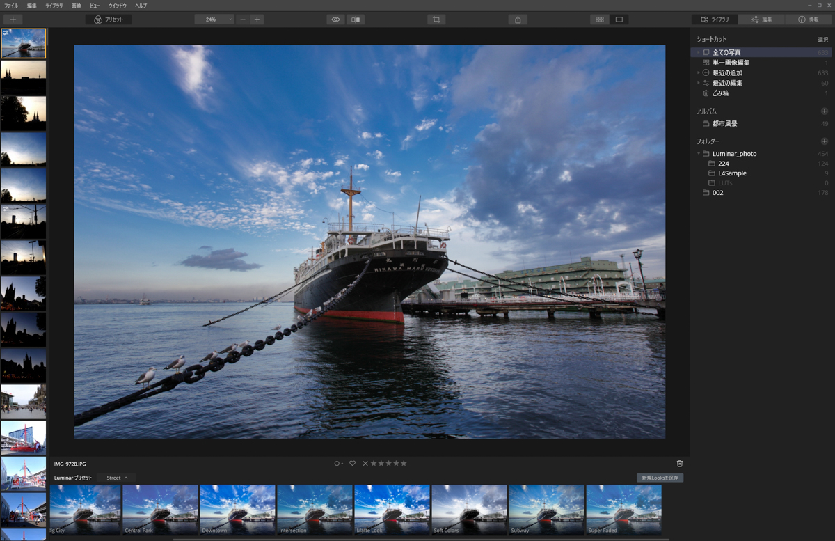Toggle the eye preview original button
The image size is (835, 541).
pos(335,19)
